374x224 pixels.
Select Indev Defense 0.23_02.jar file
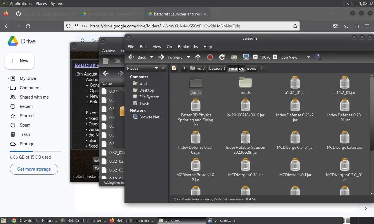pyautogui.click(x=196, y=143)
